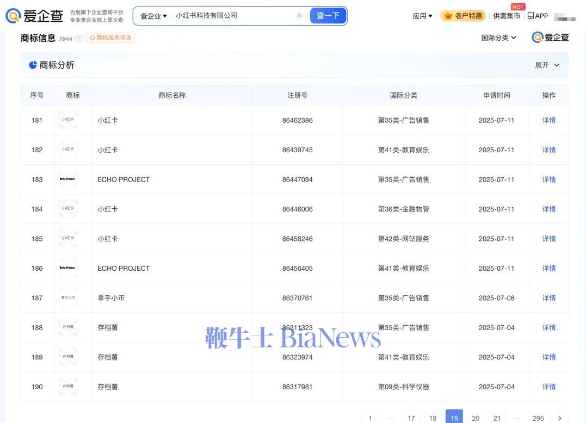Image resolution: width=586 pixels, height=423 pixels.
Task: Clear the search box with the x icon
Action: click(x=299, y=16)
